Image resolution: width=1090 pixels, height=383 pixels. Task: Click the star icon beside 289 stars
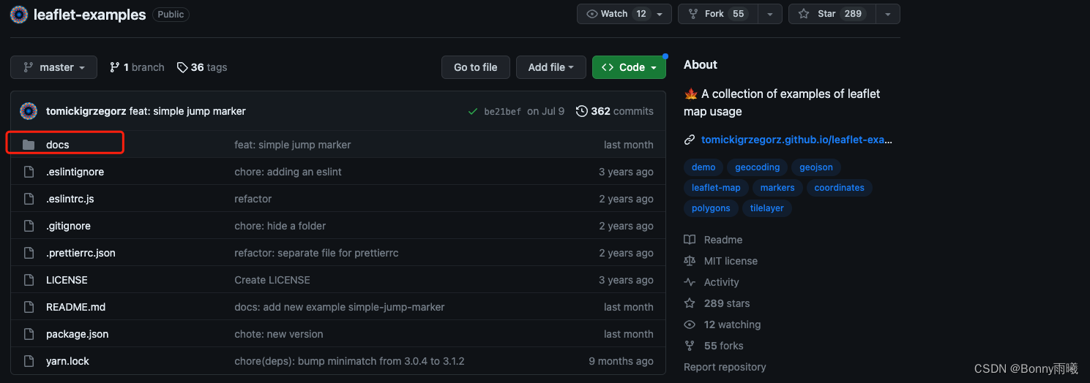point(689,303)
